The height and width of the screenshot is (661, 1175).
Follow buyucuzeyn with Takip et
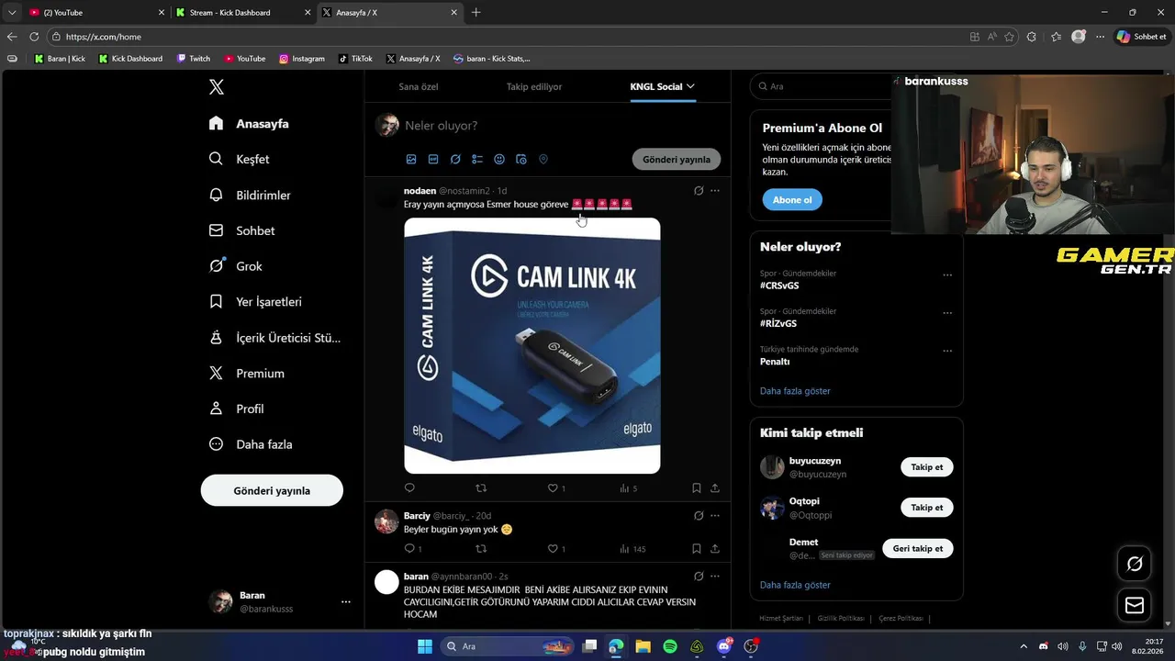coord(927,467)
